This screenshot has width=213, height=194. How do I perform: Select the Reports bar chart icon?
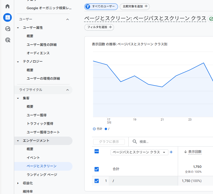[8, 18]
